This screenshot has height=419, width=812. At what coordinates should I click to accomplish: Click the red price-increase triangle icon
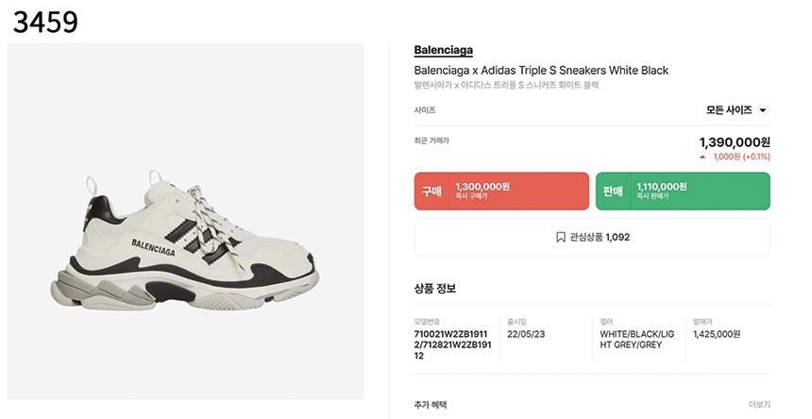(x=702, y=157)
